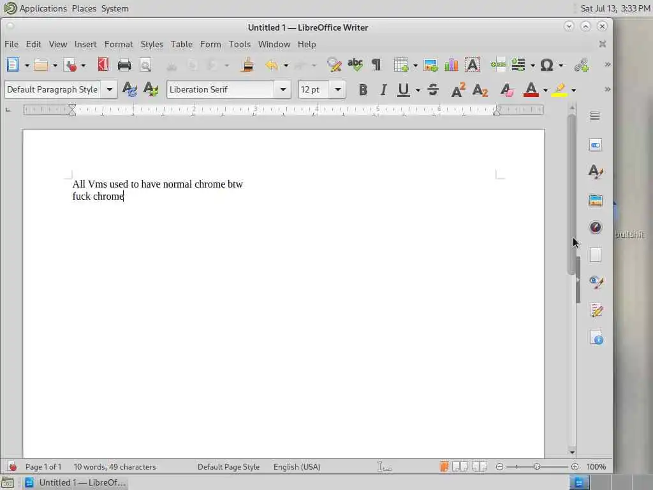Toggle Strikethrough formatting
The image size is (653, 490).
[x=433, y=89]
